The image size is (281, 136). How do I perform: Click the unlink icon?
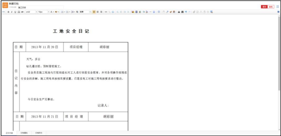tap(110, 12)
